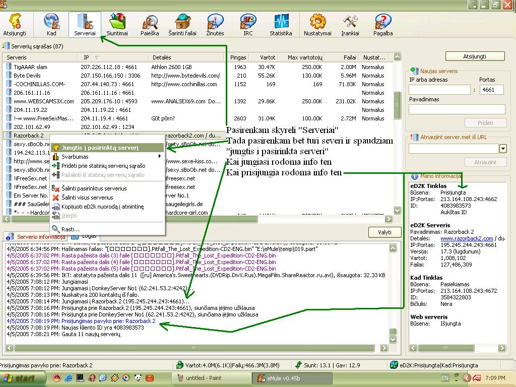Open the Paieška search toolbar icon

pos(150,24)
